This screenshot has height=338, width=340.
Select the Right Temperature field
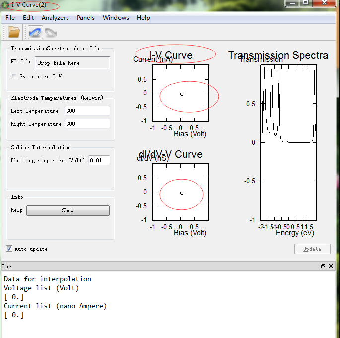pos(87,124)
